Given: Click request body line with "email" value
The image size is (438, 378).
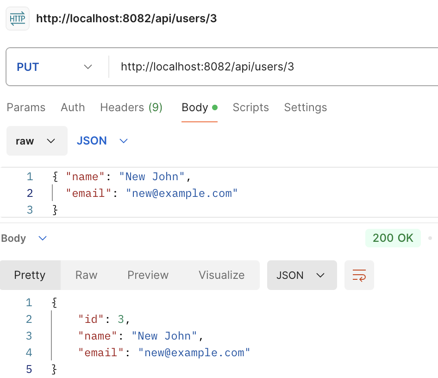Looking at the screenshot, I should 152,193.
